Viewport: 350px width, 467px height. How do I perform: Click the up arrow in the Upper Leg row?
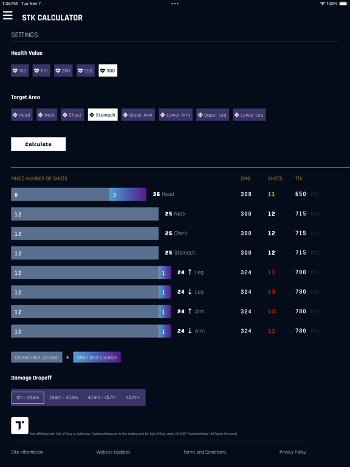[x=190, y=272]
